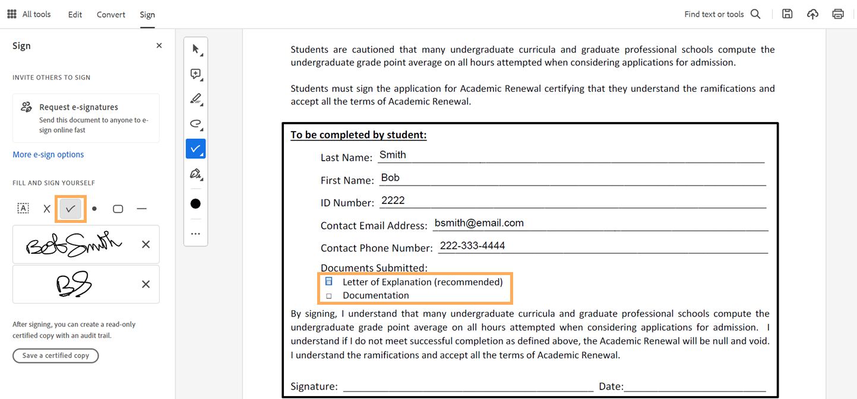The height and width of the screenshot is (399, 857).
Task: Select the add comment tool
Action: click(x=195, y=74)
